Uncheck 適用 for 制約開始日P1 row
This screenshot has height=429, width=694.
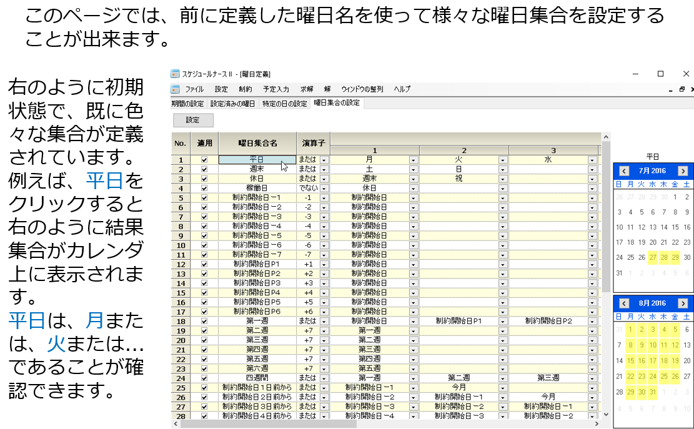204,264
